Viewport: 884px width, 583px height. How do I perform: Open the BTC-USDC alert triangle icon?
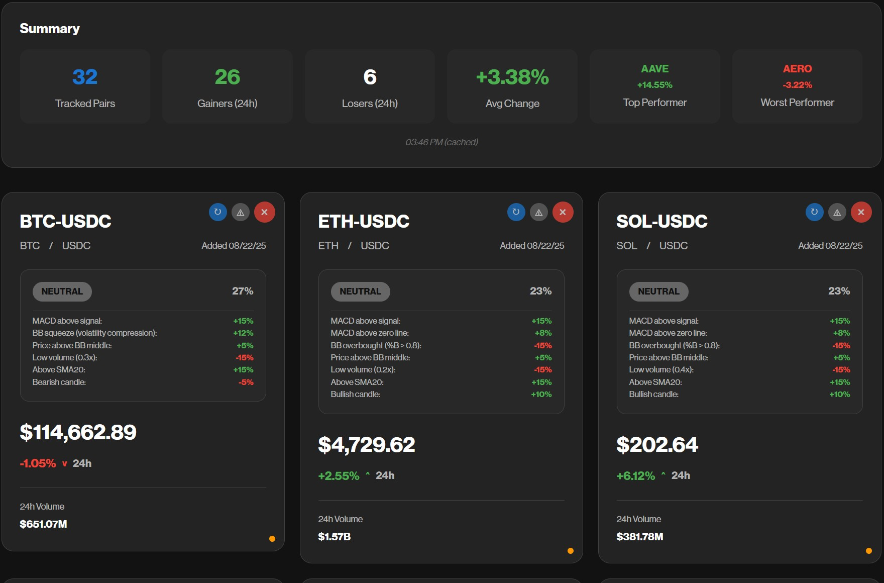point(241,212)
